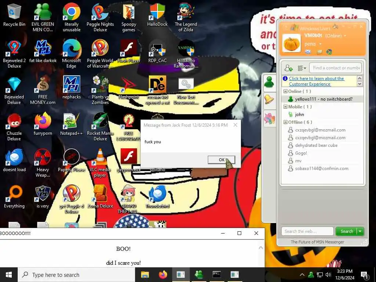Select the fat like darkok icon

[43, 52]
